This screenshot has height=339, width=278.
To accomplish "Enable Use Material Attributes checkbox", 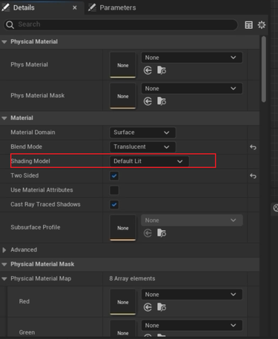I will 114,190.
